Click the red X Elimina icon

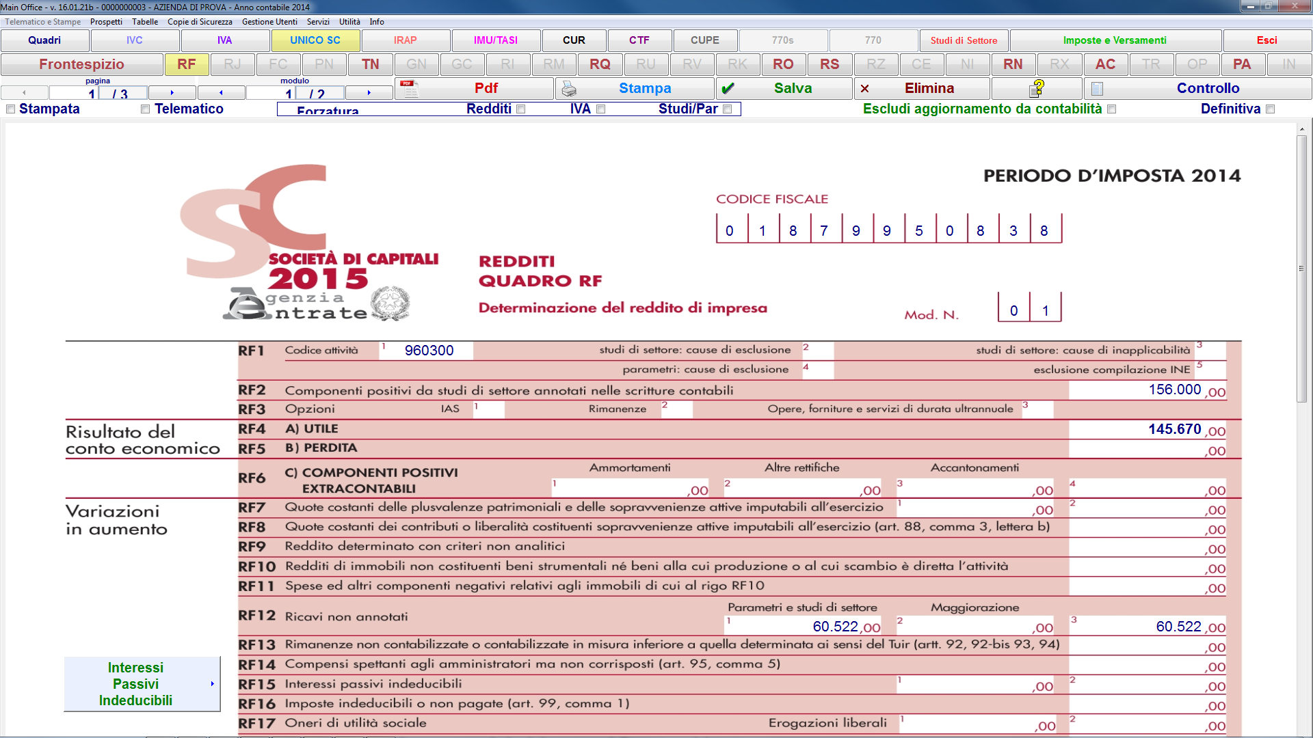[864, 89]
